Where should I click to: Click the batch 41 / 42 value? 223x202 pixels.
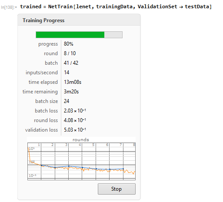tap(71, 63)
